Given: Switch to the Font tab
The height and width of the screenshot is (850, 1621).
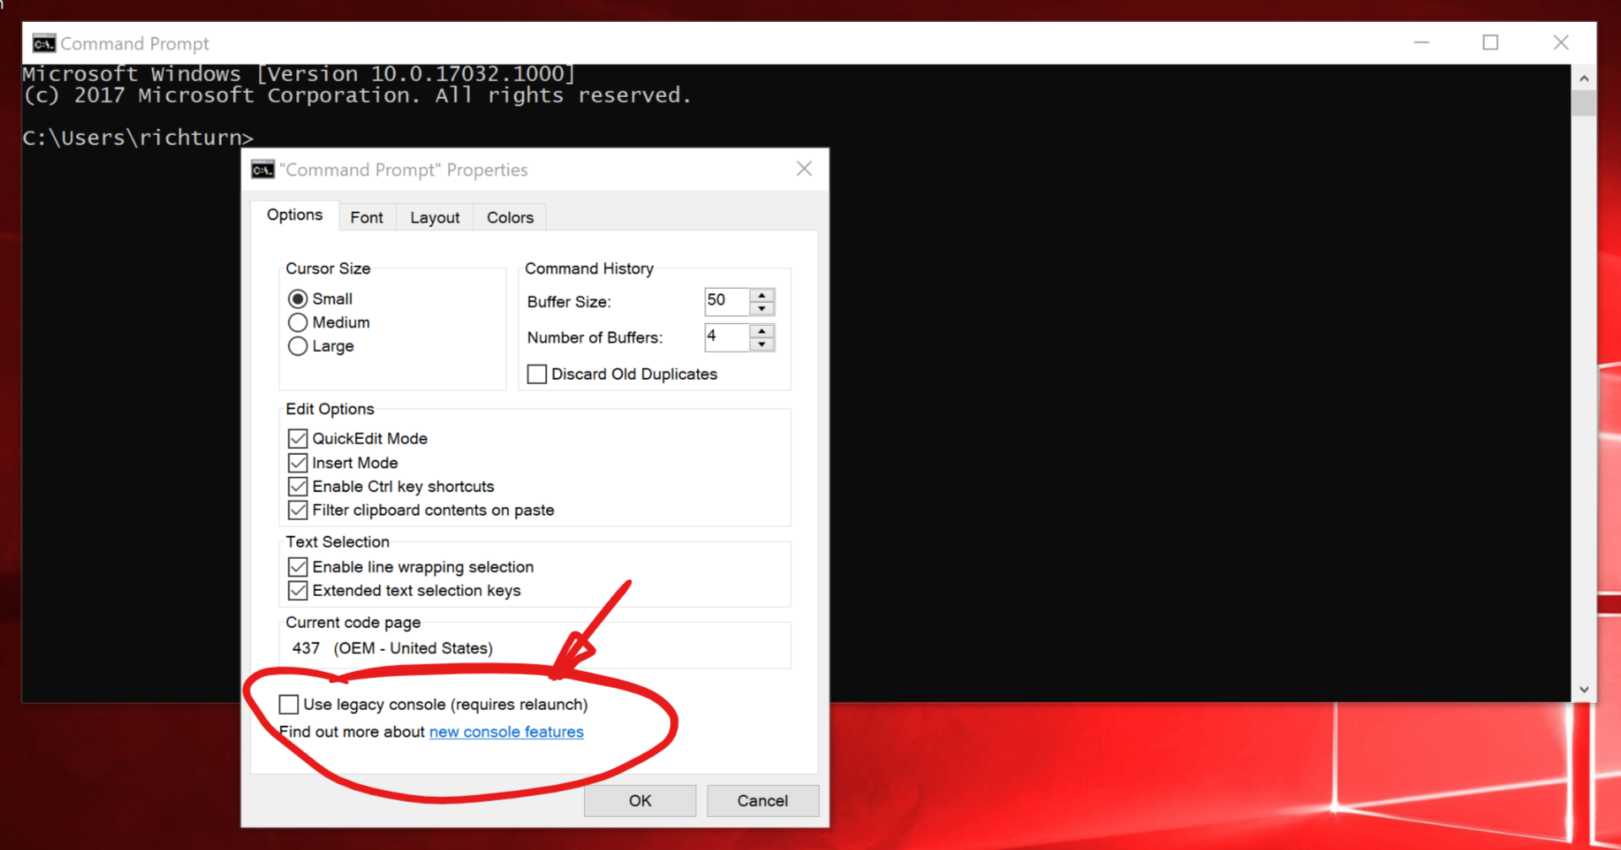Looking at the screenshot, I should (367, 217).
